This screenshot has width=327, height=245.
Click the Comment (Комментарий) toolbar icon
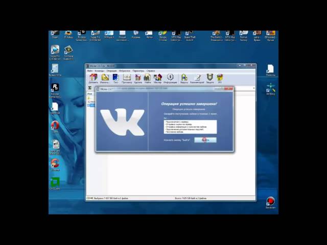[x=197, y=79]
